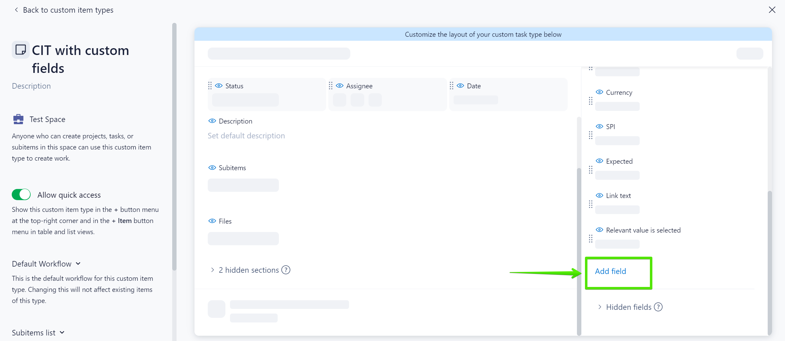This screenshot has width=785, height=341.
Task: Hide the Description section via eye icon
Action: click(x=212, y=121)
